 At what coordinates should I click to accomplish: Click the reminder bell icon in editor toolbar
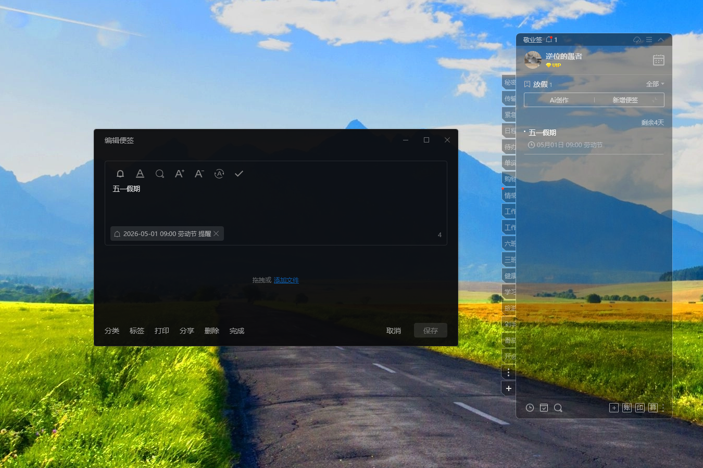coord(120,174)
